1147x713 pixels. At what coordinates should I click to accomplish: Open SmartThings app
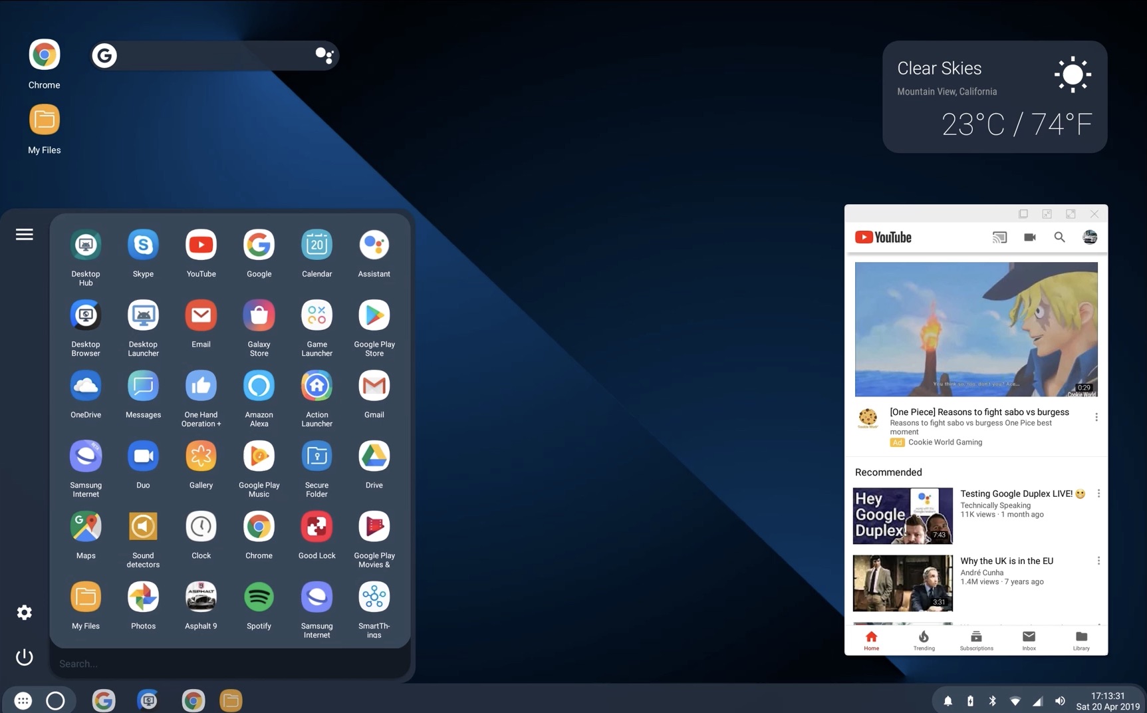pyautogui.click(x=374, y=597)
